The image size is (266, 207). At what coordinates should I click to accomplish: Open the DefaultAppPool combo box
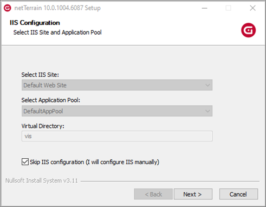117,111
